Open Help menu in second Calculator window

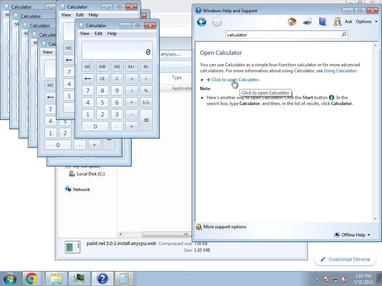[93, 15]
